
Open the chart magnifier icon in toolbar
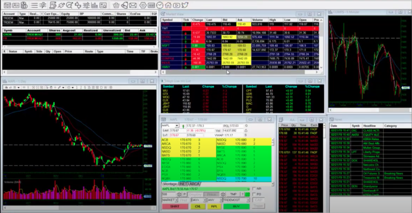(x=69, y=5)
